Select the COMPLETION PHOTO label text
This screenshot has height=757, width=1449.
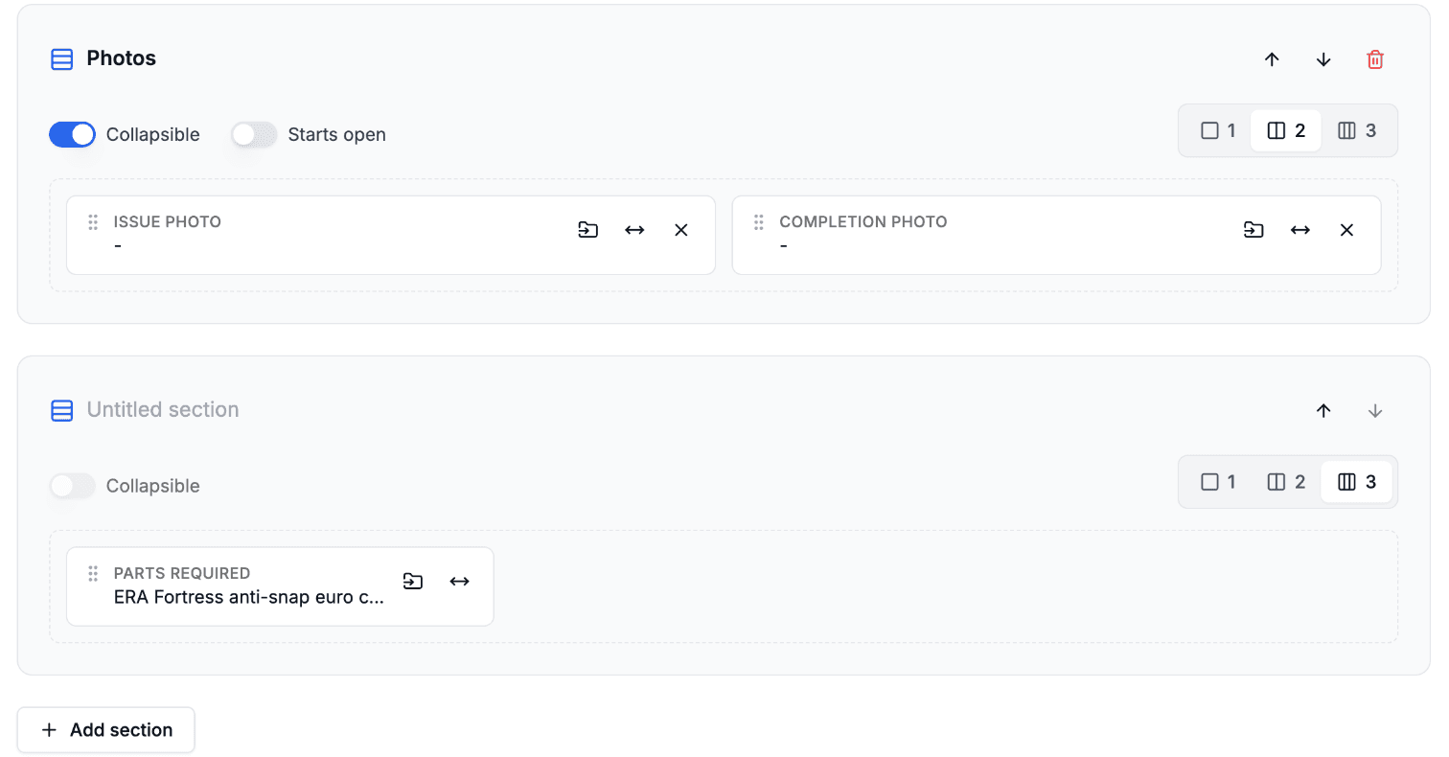click(863, 221)
